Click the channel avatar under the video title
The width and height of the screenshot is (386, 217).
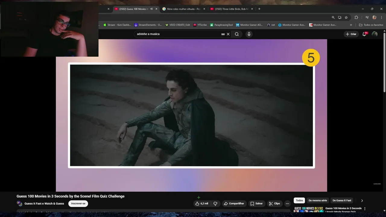(x=19, y=203)
